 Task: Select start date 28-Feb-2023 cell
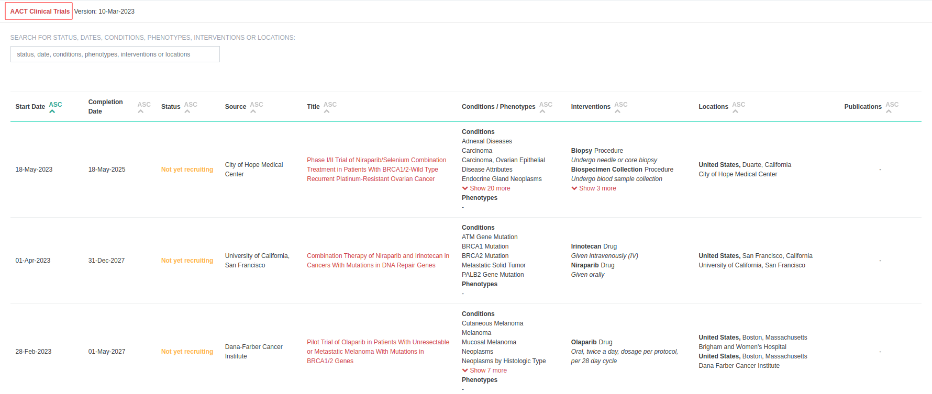click(34, 352)
